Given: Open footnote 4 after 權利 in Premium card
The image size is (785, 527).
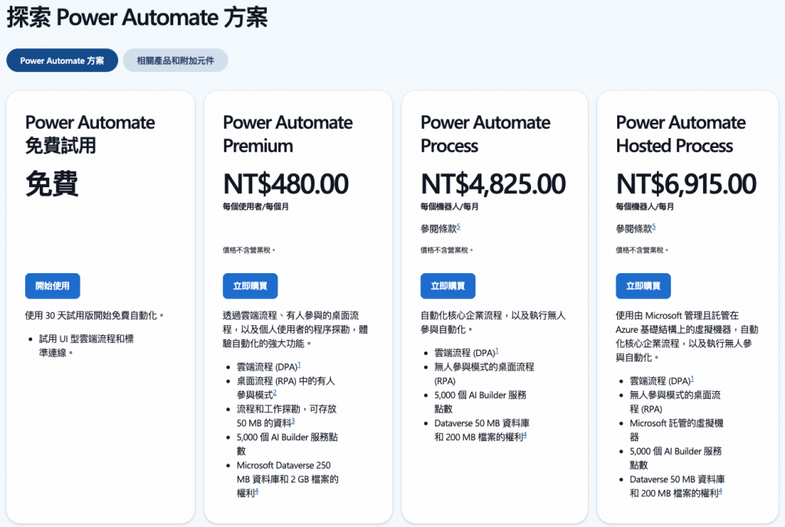Looking at the screenshot, I should click(x=257, y=492).
